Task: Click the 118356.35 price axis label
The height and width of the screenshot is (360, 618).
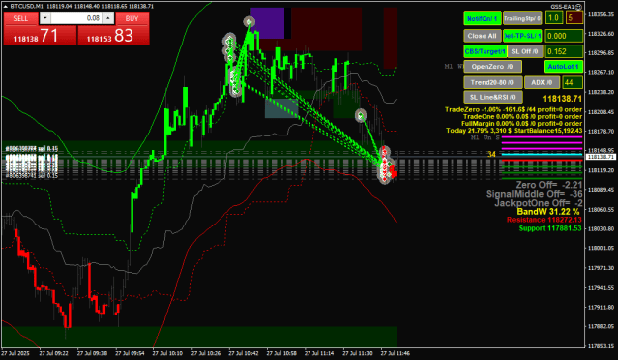Action: 600,14
